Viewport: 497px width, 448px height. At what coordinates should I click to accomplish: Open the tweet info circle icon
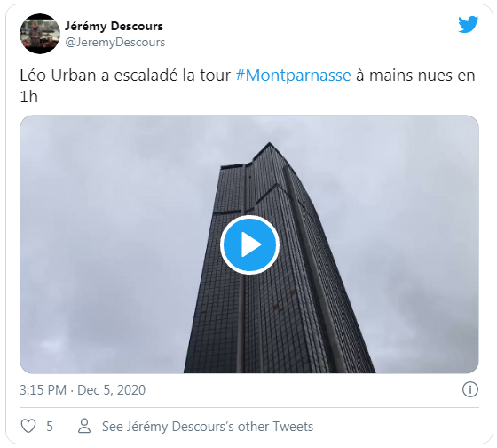469,389
